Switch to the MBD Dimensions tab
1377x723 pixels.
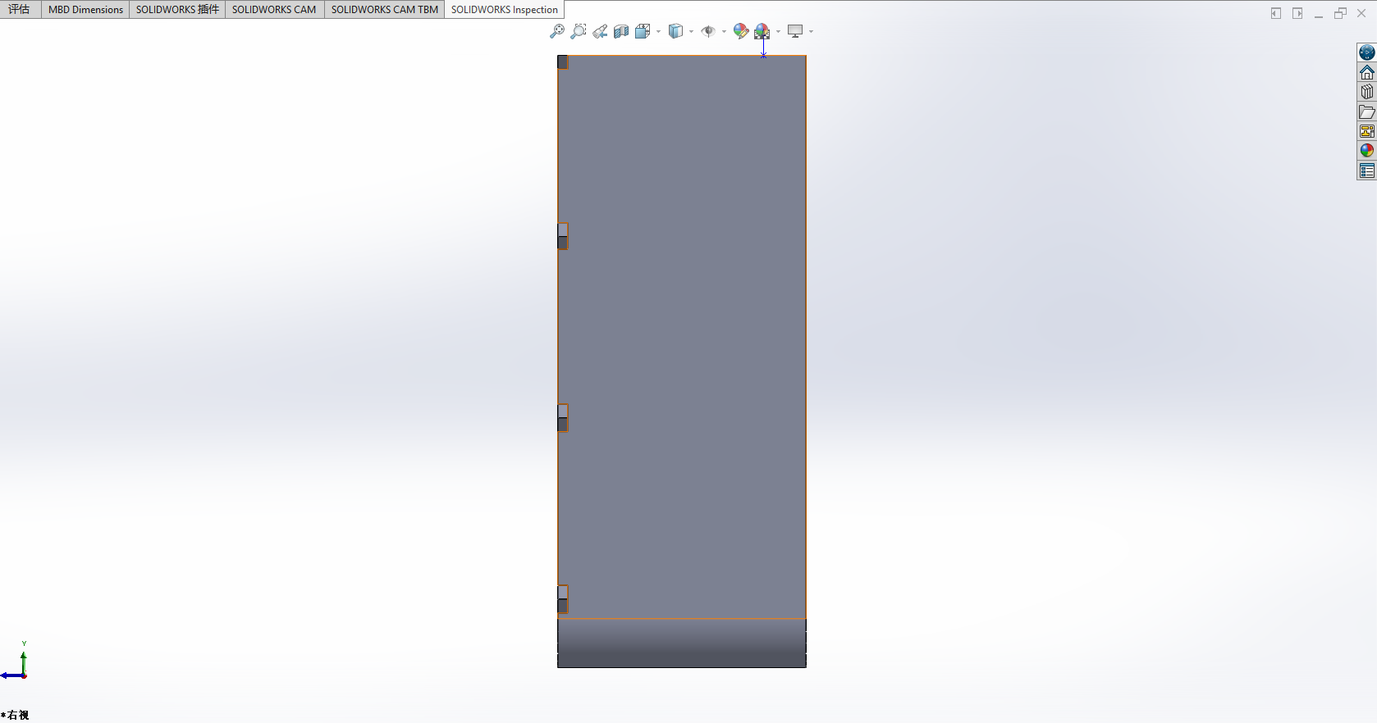point(85,10)
